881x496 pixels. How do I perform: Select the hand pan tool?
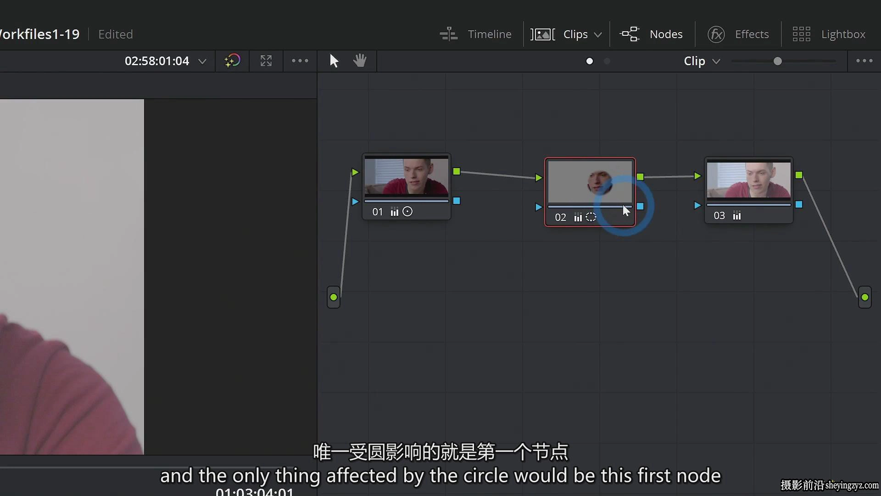[360, 61]
